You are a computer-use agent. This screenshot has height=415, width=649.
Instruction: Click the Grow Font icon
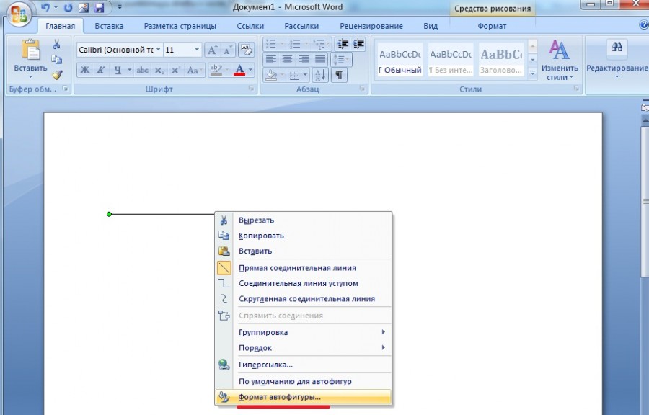(x=212, y=50)
